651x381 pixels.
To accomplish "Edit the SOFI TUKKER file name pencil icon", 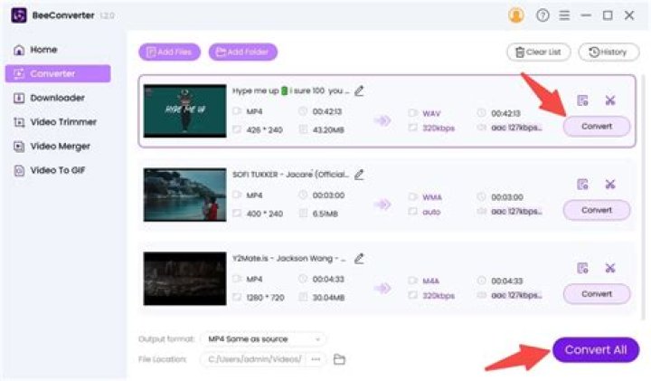I will pos(360,174).
